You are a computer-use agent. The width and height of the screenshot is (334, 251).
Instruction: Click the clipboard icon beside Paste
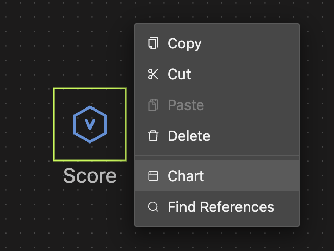(x=153, y=105)
